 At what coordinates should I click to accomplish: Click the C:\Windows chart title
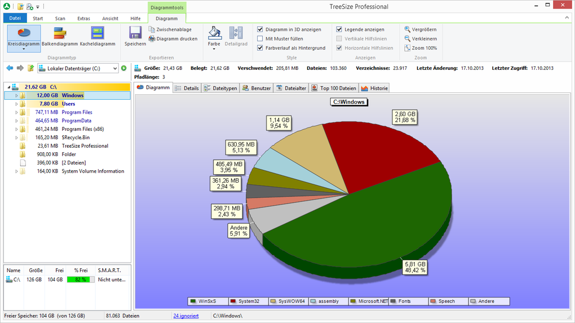coord(349,102)
